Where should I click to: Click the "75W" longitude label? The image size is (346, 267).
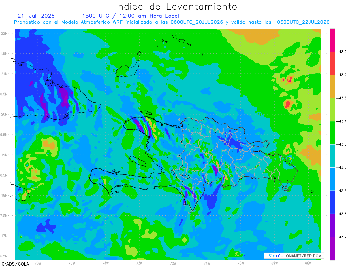tap(72, 263)
